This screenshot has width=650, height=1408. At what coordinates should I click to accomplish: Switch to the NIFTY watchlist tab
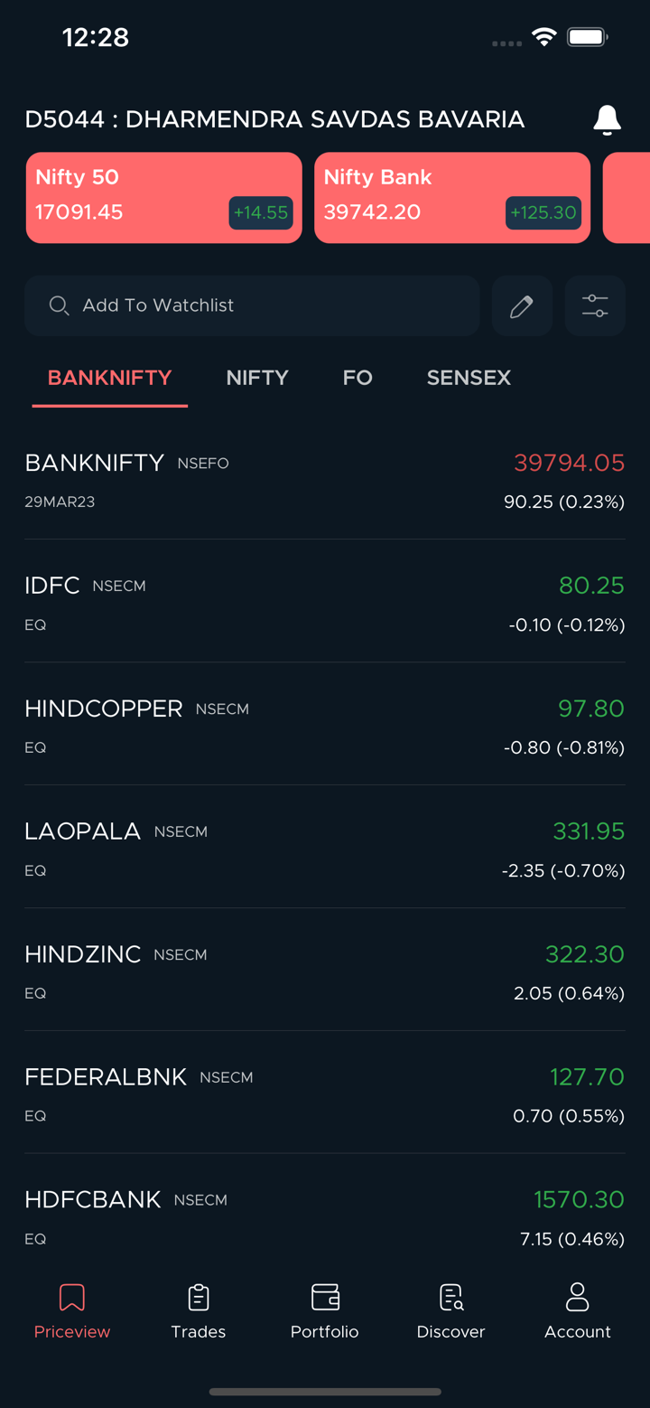[257, 378]
